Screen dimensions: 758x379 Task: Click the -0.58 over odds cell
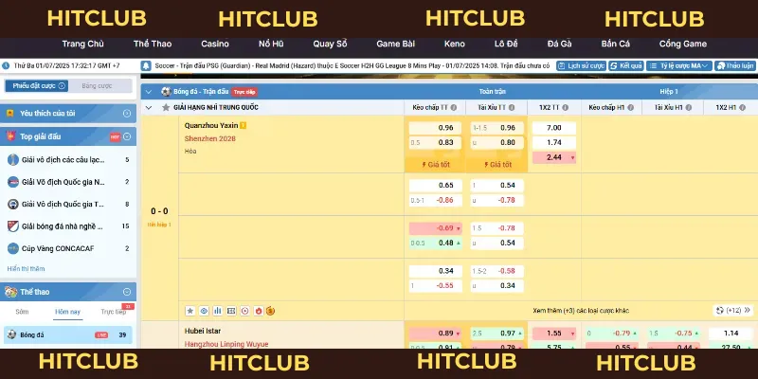pos(496,271)
